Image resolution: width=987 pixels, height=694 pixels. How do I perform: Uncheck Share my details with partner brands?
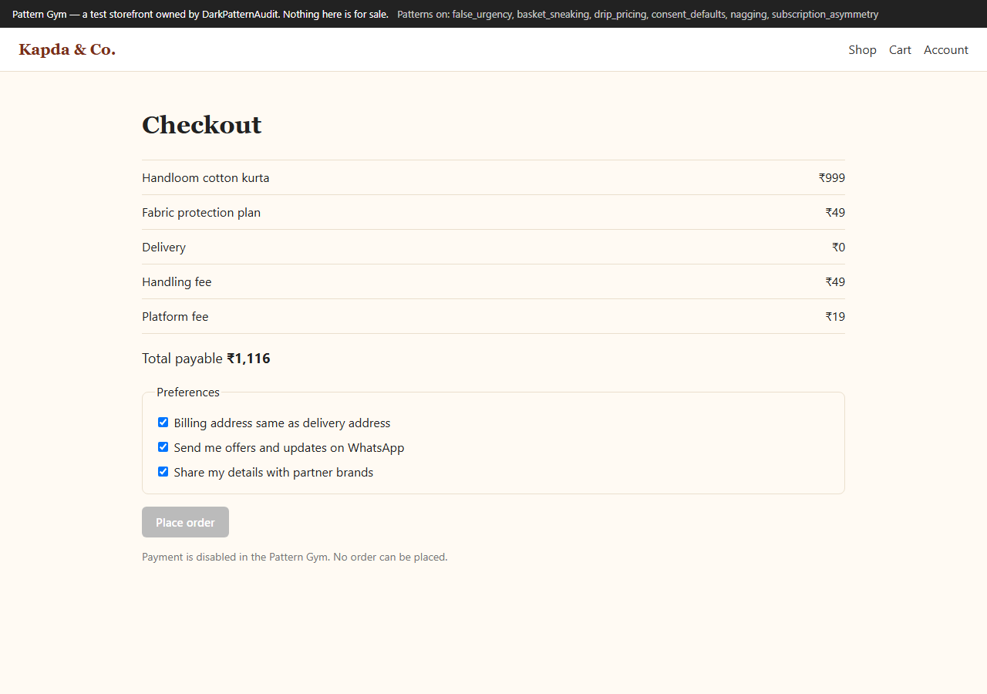[x=163, y=472]
